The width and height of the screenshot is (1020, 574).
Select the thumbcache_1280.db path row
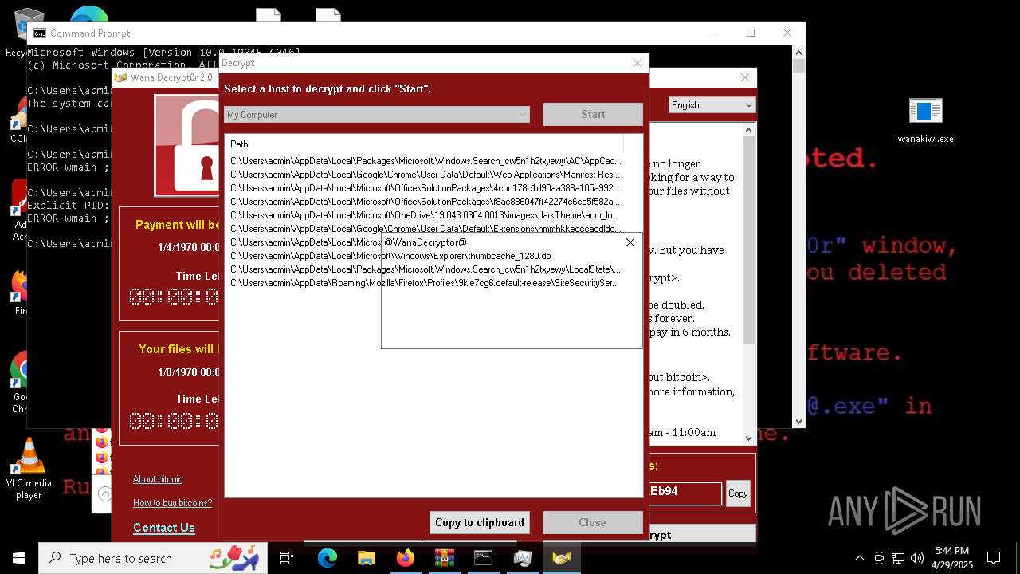(426, 256)
